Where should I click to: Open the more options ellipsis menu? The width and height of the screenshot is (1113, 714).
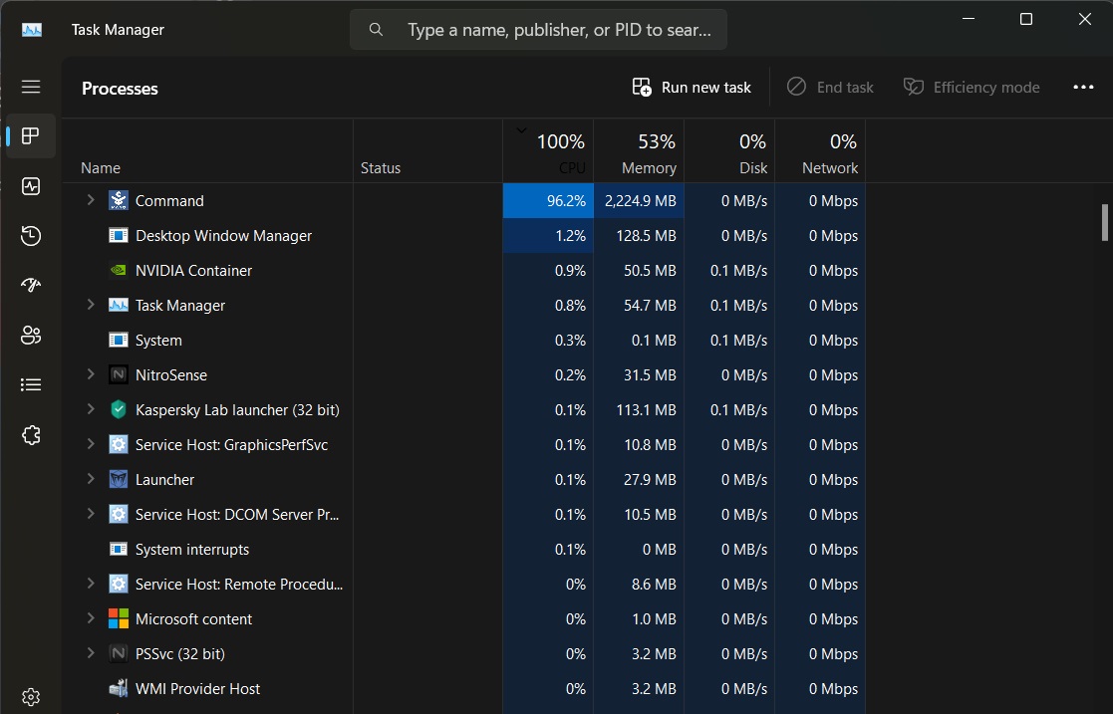coord(1083,88)
